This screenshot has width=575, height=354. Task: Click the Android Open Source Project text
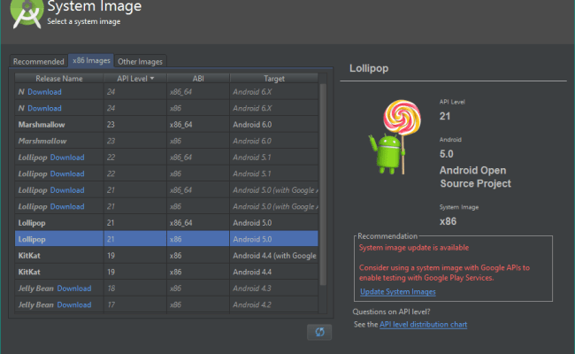pos(475,177)
